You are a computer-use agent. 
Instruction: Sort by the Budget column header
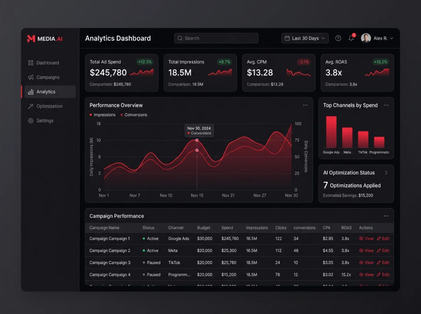[204, 228]
